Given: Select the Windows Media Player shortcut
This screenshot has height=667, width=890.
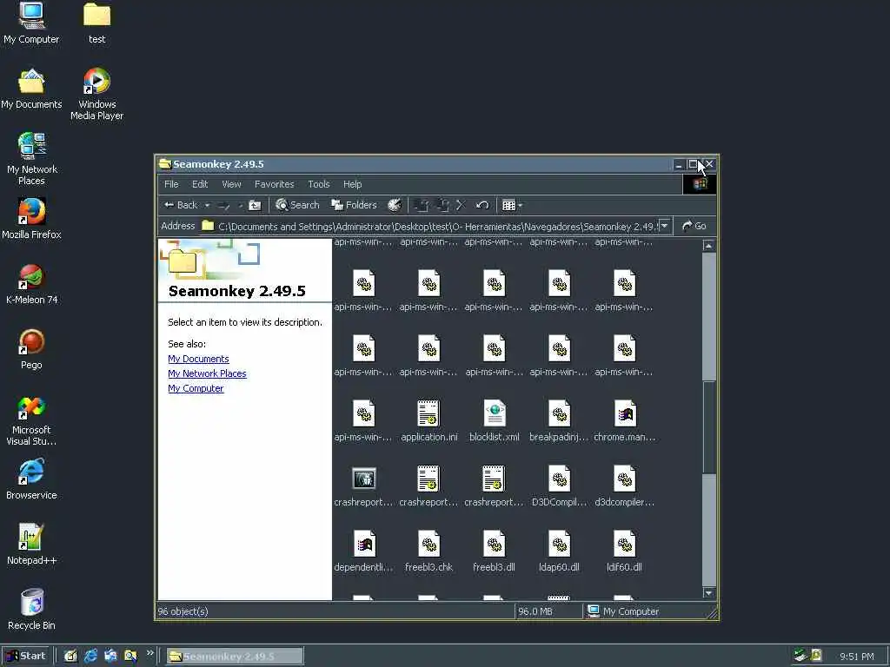Looking at the screenshot, I should point(97,94).
